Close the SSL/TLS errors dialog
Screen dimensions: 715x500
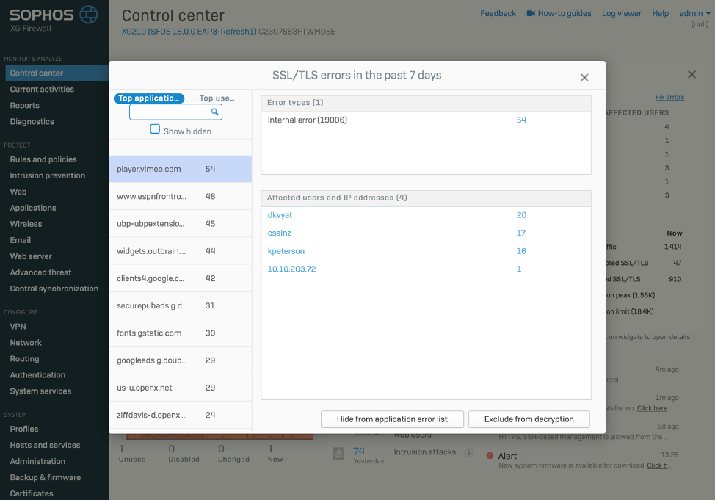coord(584,77)
